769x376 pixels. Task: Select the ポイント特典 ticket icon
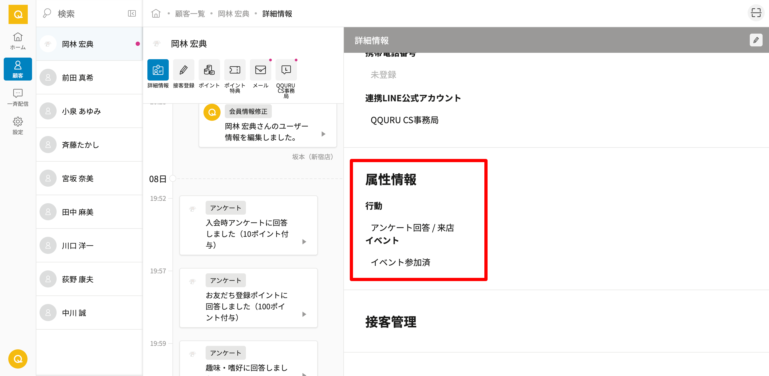coord(235,70)
